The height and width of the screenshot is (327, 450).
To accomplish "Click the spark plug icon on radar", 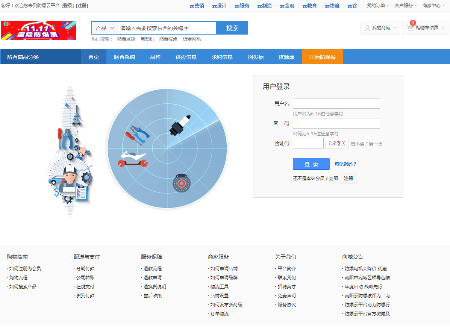I will pyautogui.click(x=180, y=125).
